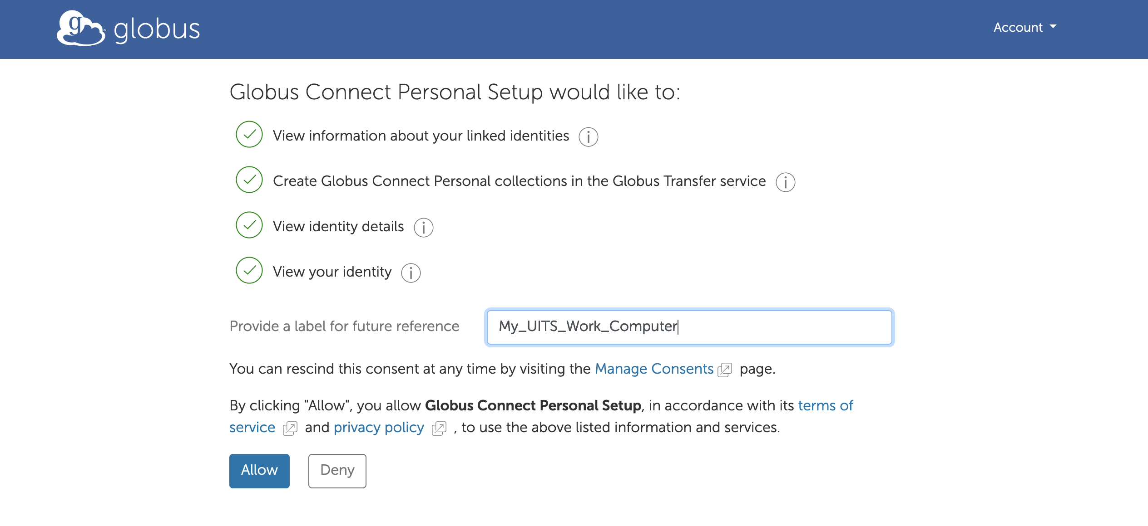Image resolution: width=1148 pixels, height=526 pixels.
Task: Expand the Account dropdown menu
Action: pyautogui.click(x=1025, y=27)
